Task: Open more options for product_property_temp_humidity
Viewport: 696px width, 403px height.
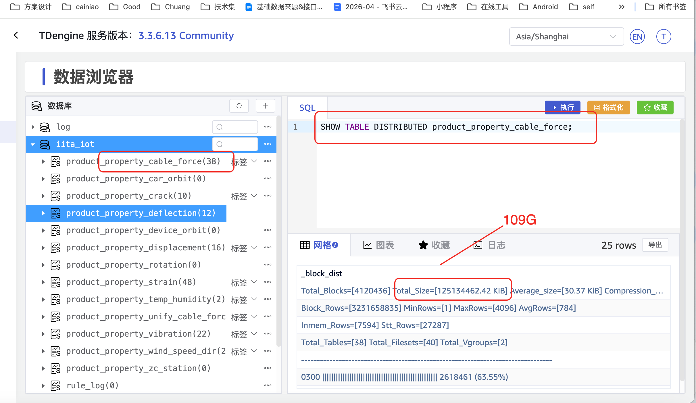Action: tap(268, 299)
